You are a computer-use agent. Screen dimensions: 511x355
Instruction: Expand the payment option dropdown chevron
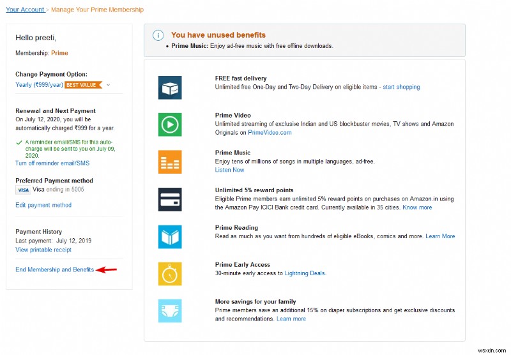[x=108, y=85]
